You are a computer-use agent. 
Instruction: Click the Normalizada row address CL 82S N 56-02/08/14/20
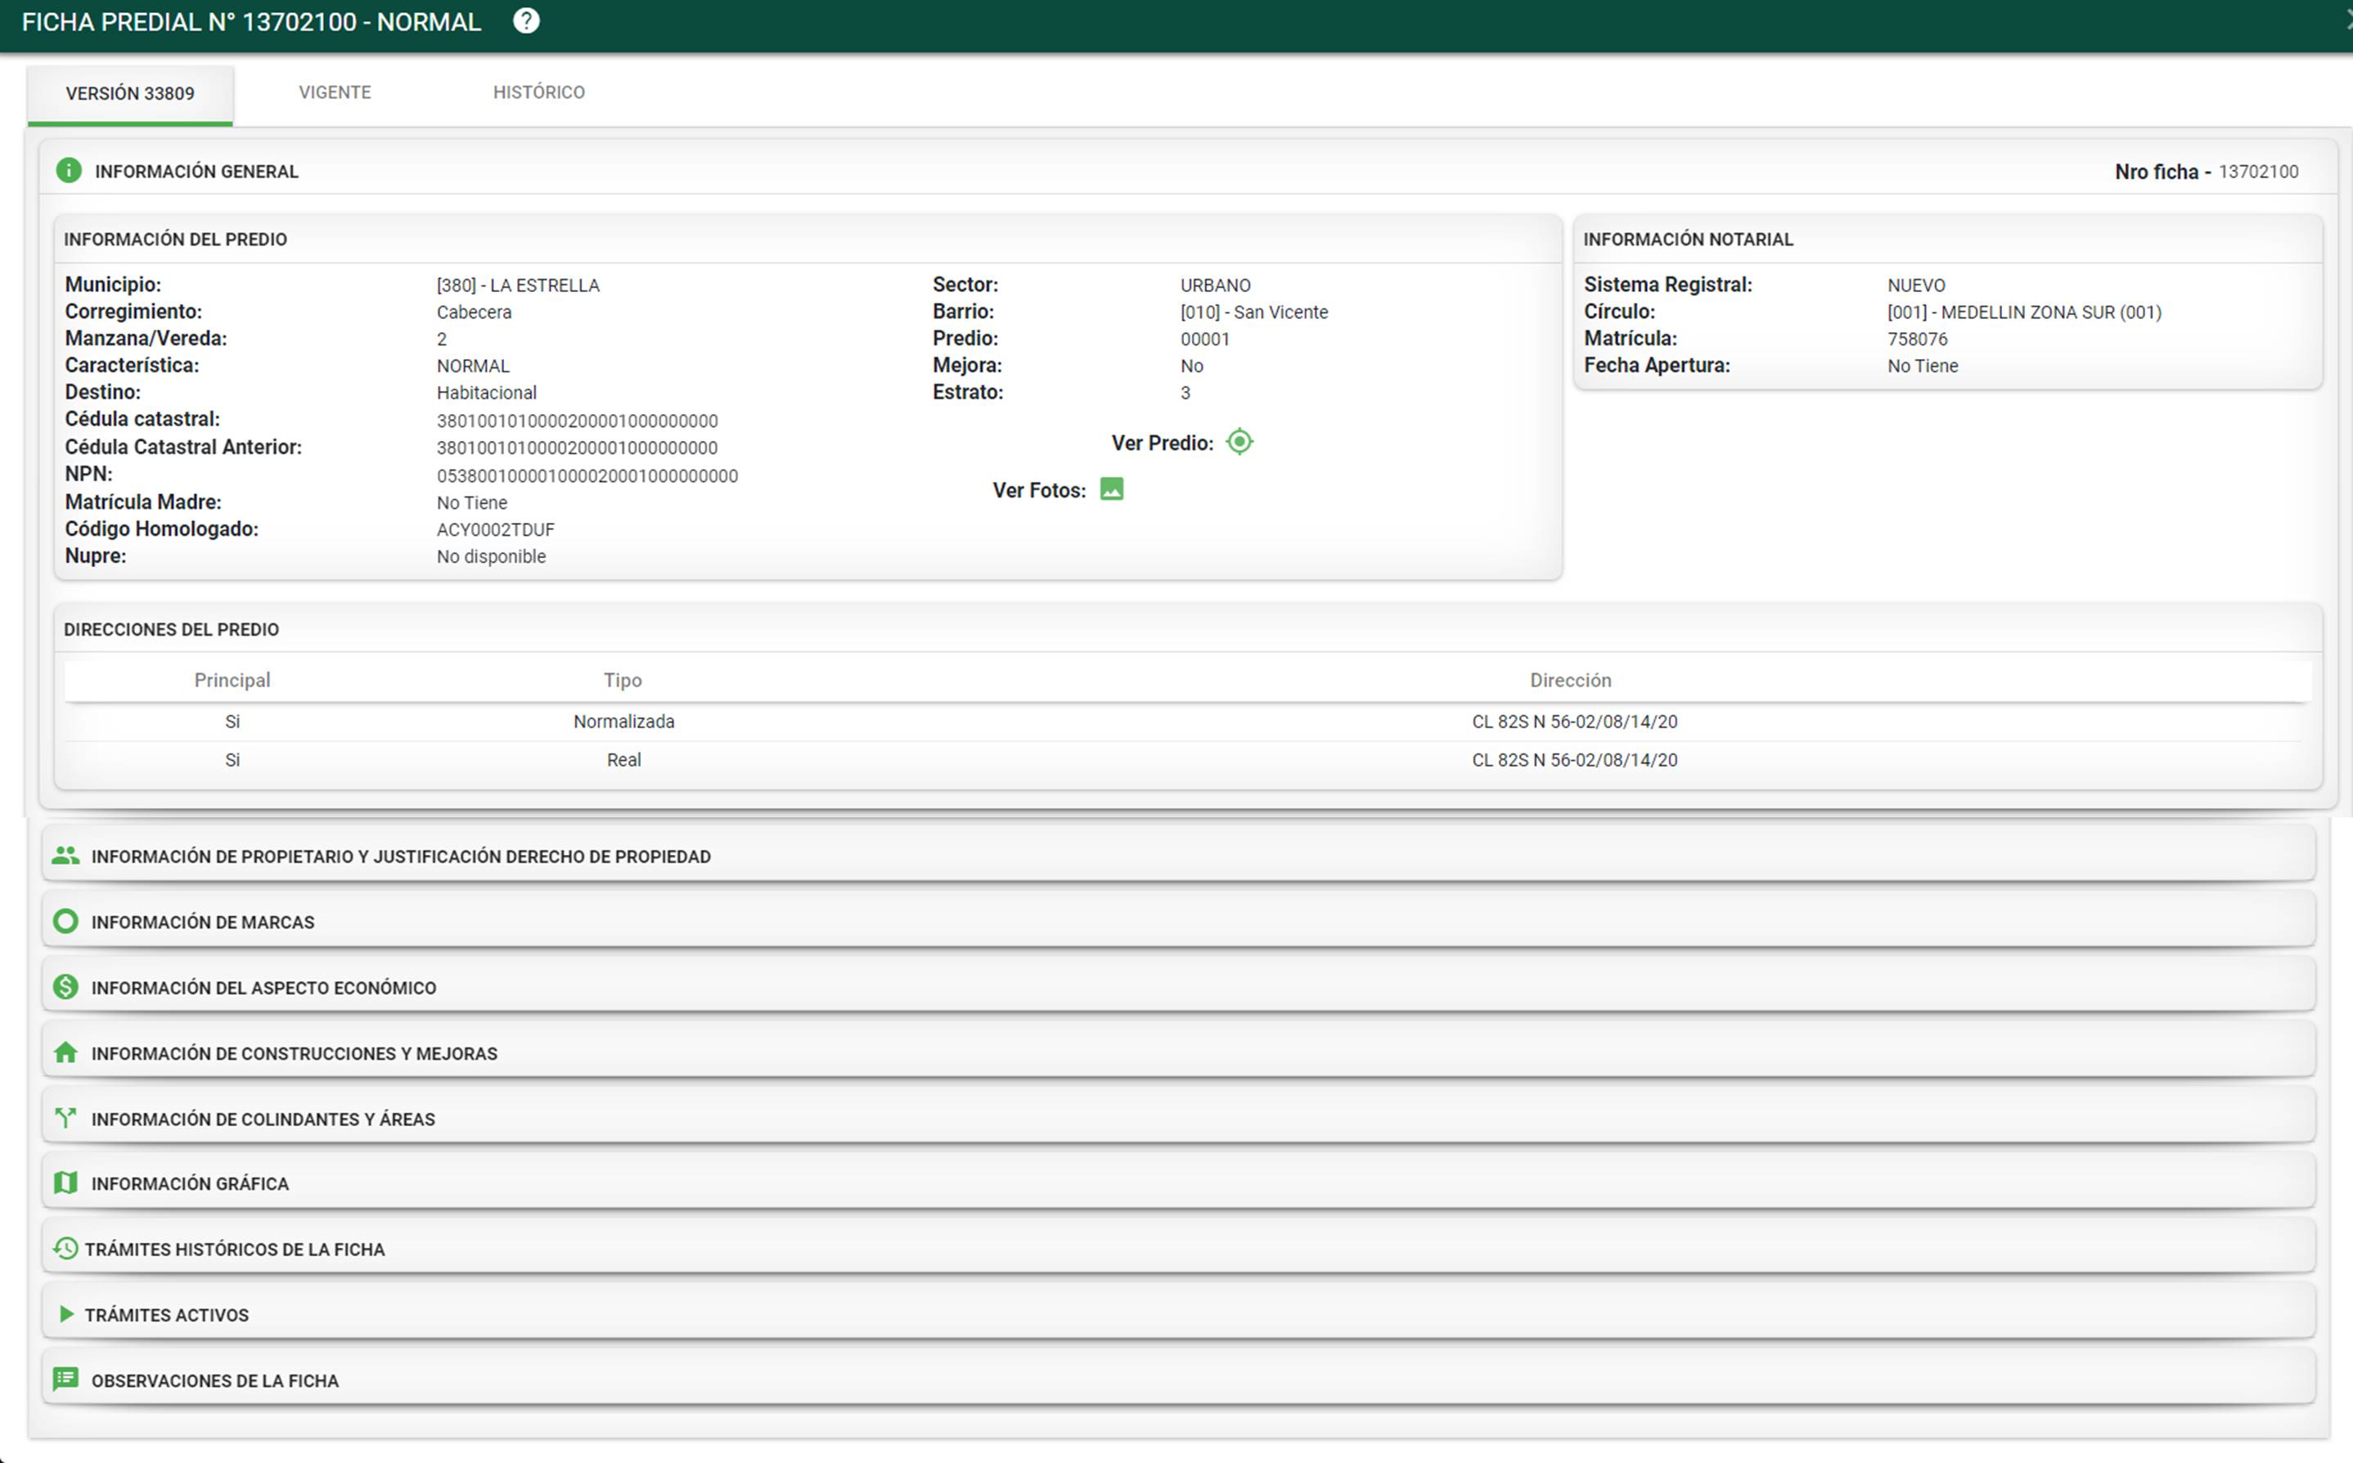(x=1574, y=722)
